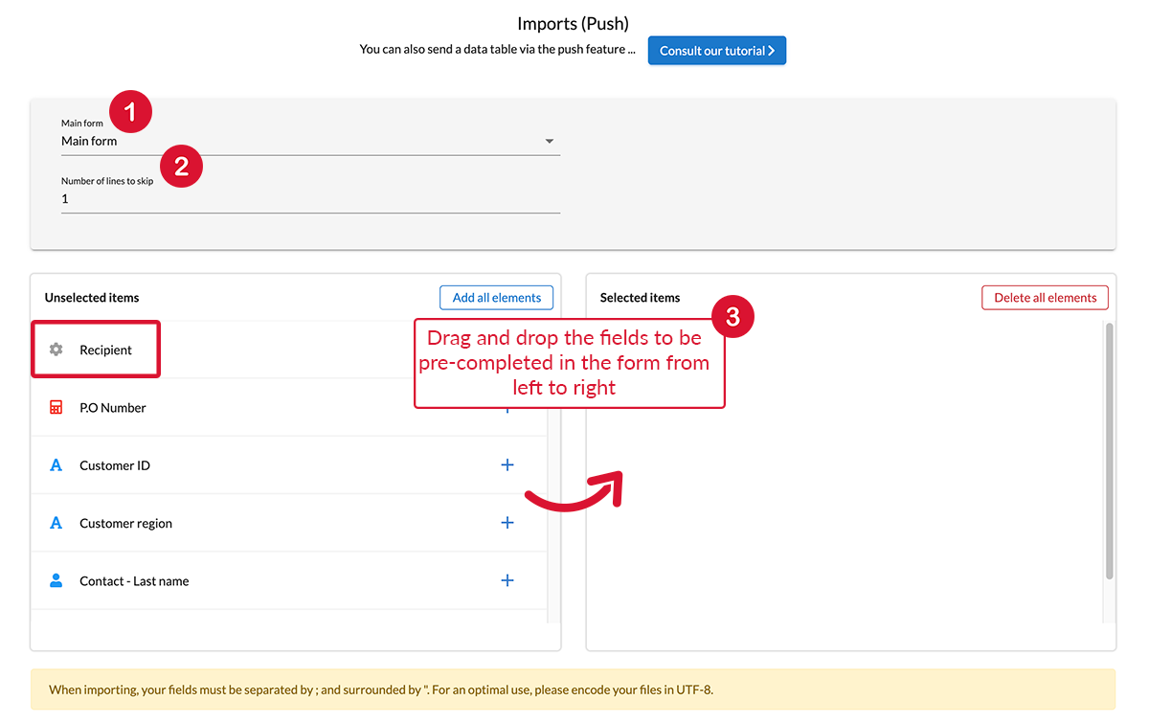The height and width of the screenshot is (723, 1149).
Task: Expand the Main form dropdown arrow
Action: [x=550, y=142]
